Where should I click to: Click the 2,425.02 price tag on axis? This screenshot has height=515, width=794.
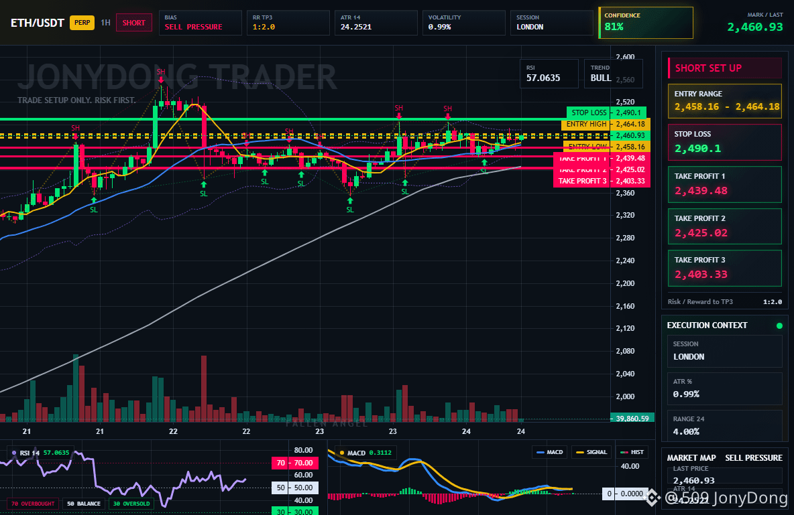coord(630,169)
